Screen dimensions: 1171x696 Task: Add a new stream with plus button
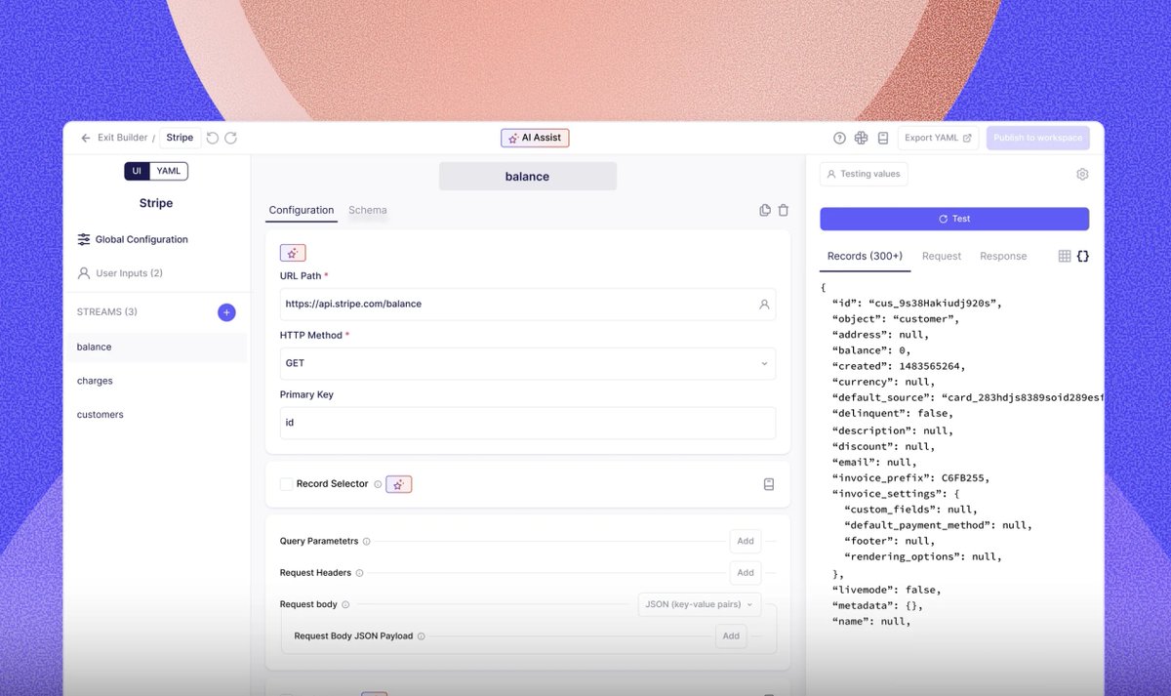pos(226,312)
